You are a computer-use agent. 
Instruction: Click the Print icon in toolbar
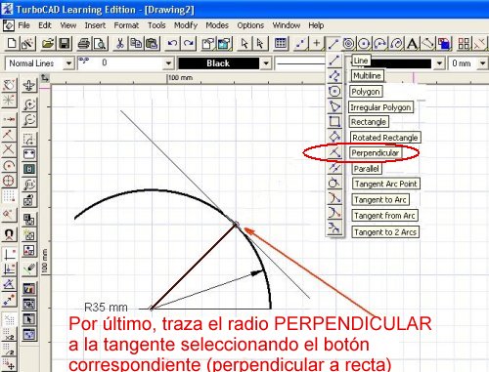pyautogui.click(x=83, y=43)
